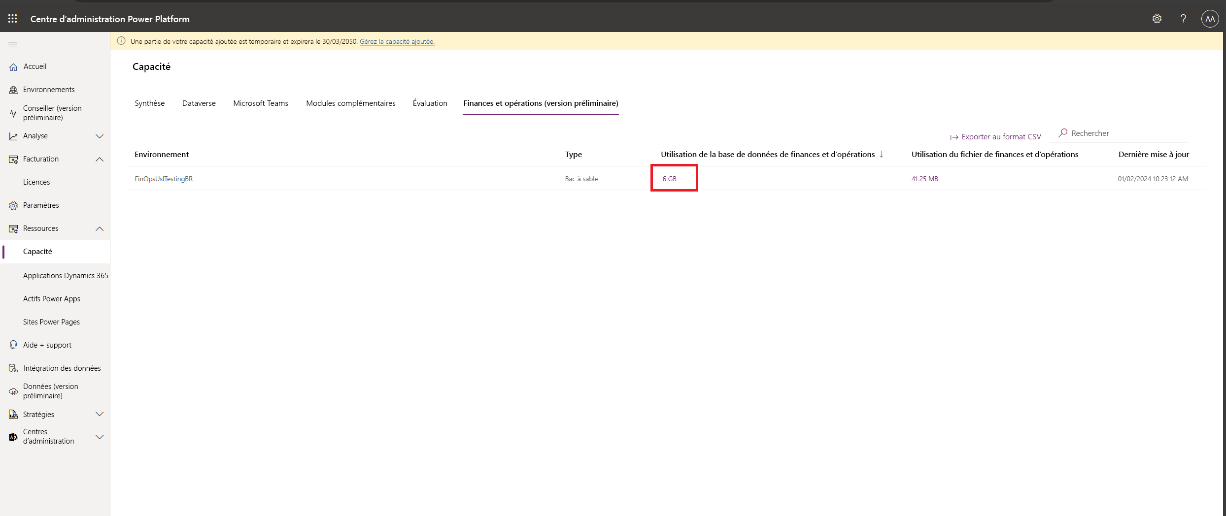Click the Intégration des données icon
This screenshot has width=1226, height=516.
(13, 368)
